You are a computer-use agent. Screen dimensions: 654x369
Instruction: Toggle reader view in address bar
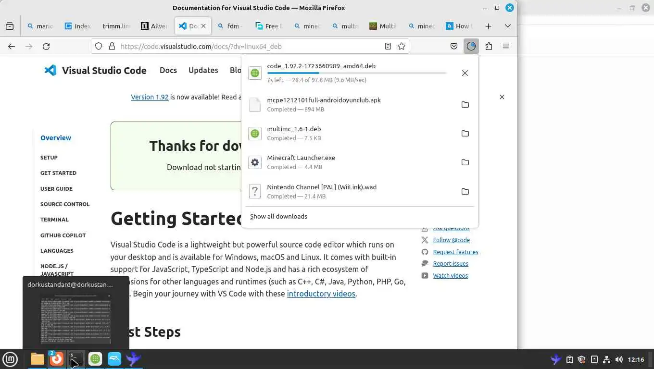pyautogui.click(x=388, y=46)
